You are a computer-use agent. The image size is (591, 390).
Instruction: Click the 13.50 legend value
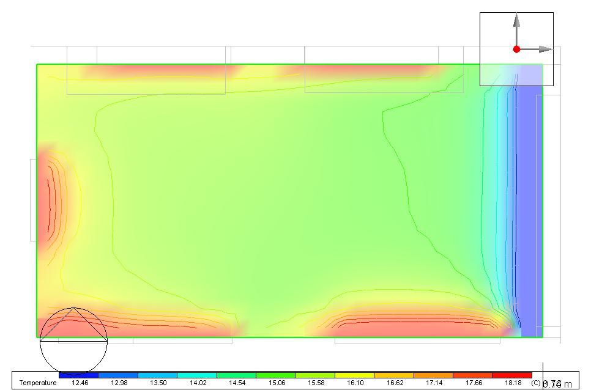coord(158,383)
